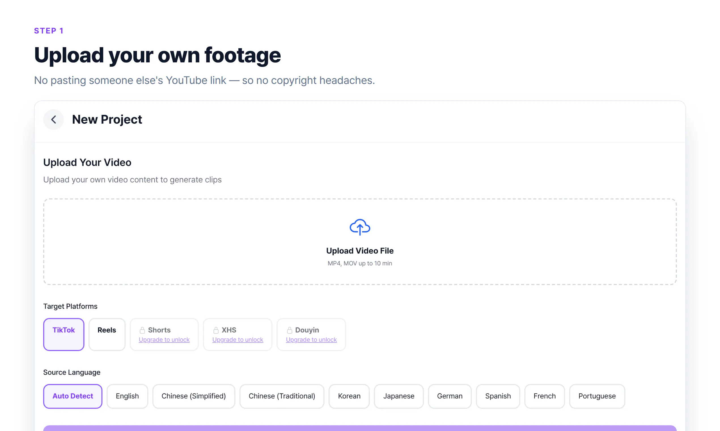Click the Upload Video File label

[x=360, y=251]
